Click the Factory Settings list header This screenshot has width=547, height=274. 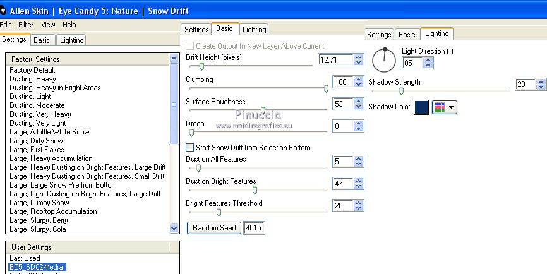(x=88, y=59)
